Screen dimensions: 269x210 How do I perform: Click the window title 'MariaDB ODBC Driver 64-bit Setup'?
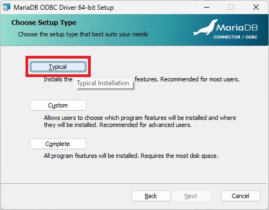64,8
